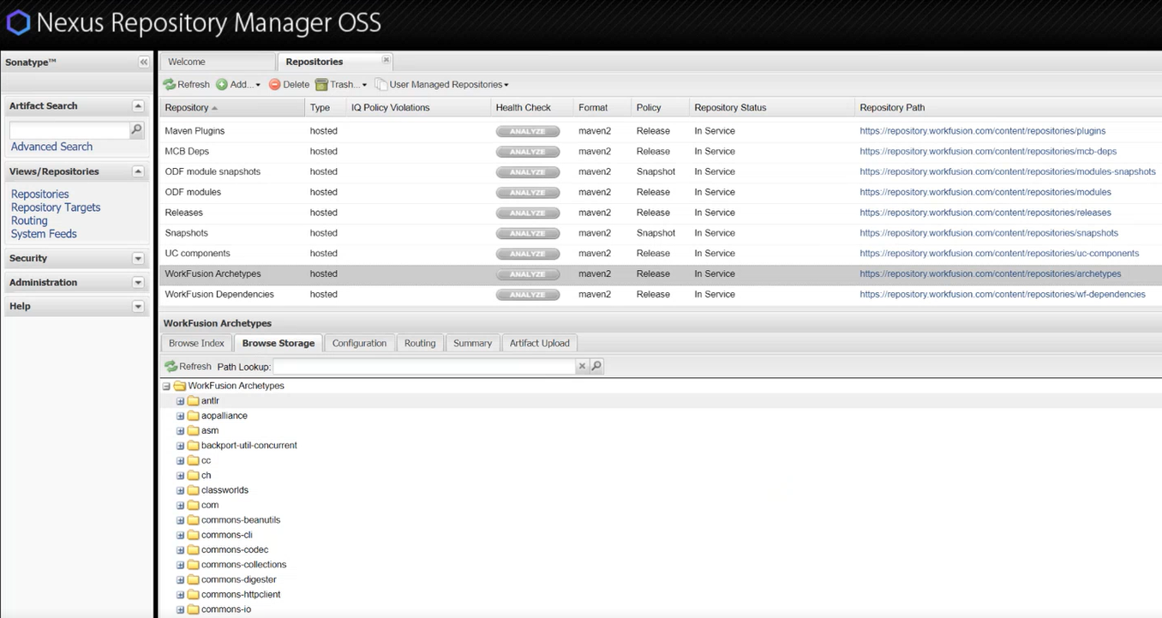The height and width of the screenshot is (618, 1162).
Task: Open the Routing tab
Action: click(420, 343)
